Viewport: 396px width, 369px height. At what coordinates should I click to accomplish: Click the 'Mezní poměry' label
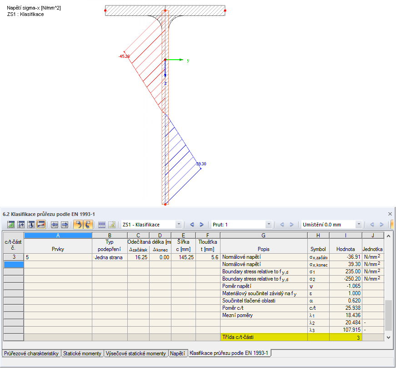237,315
